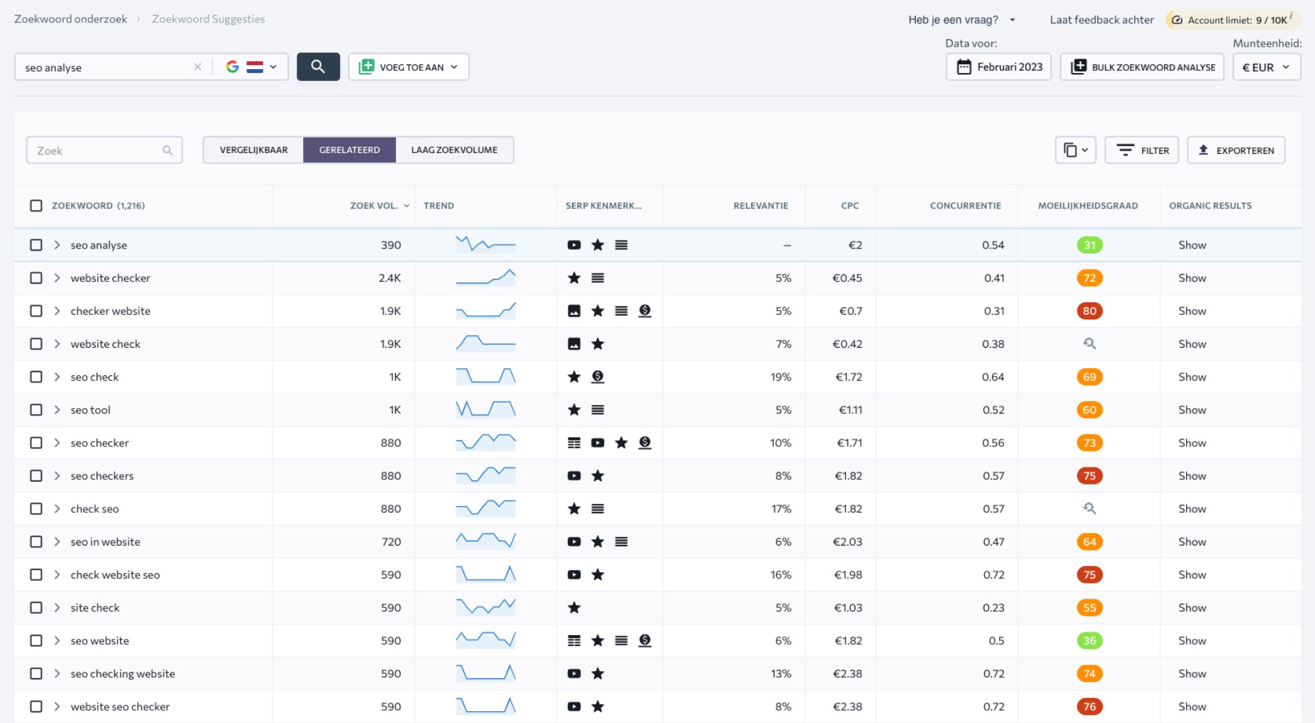The image size is (1315, 723).
Task: Click dollar ads icon in seo check row
Action: tap(598, 377)
